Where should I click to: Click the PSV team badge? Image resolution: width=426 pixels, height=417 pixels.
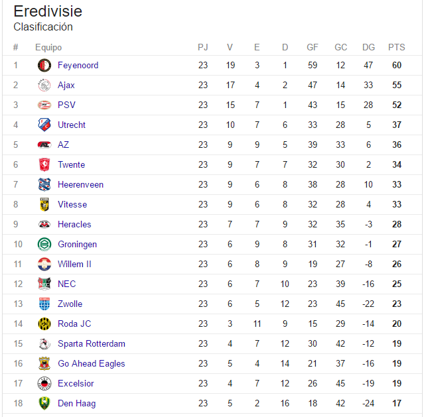pyautogui.click(x=44, y=105)
